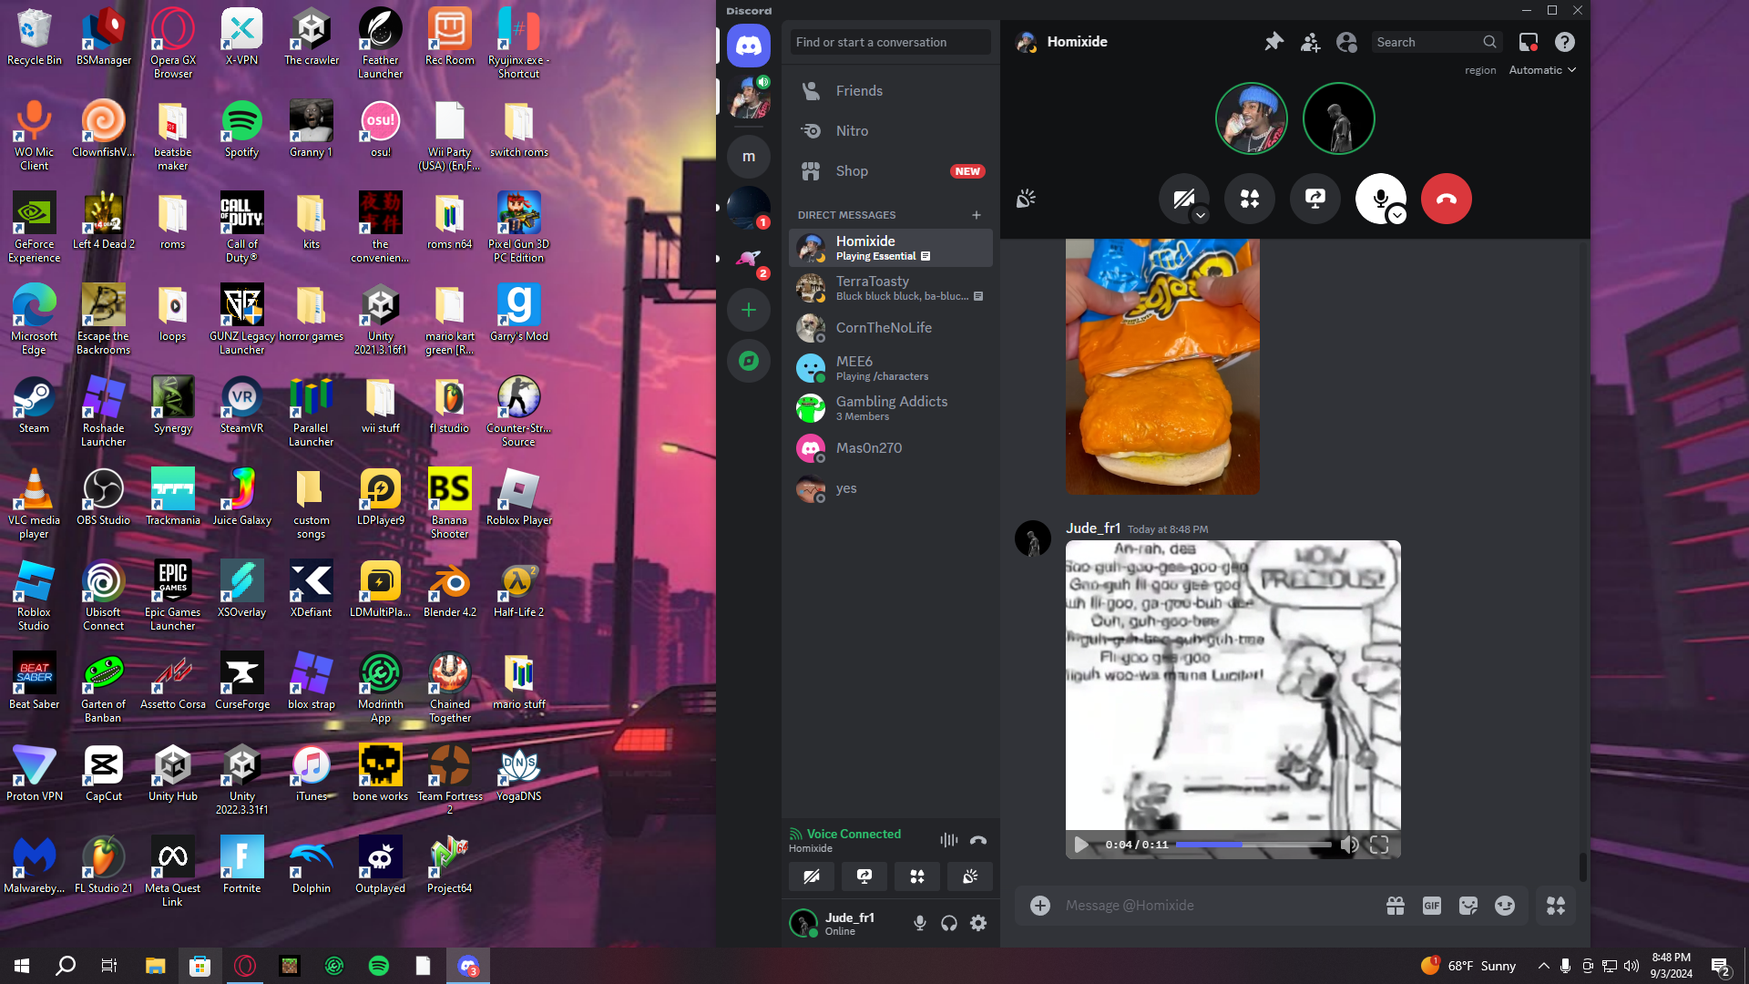Viewport: 1749px width, 984px height.
Task: Open the Friends tab
Action: tap(858, 91)
